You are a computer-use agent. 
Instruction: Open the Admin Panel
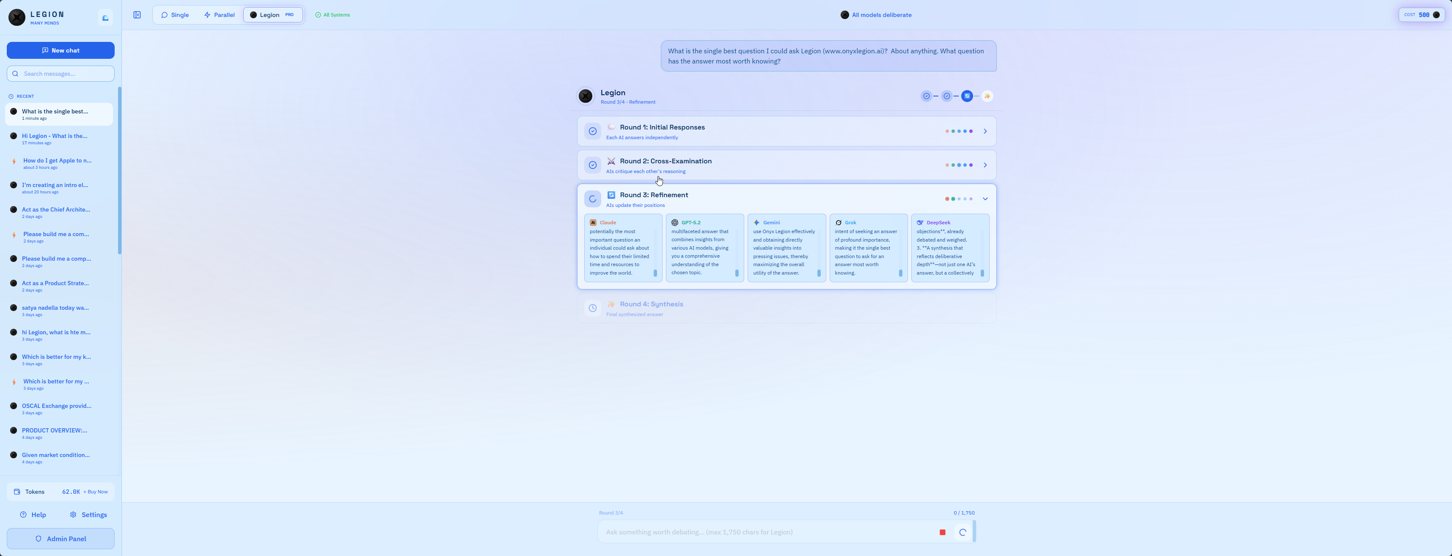(x=60, y=539)
